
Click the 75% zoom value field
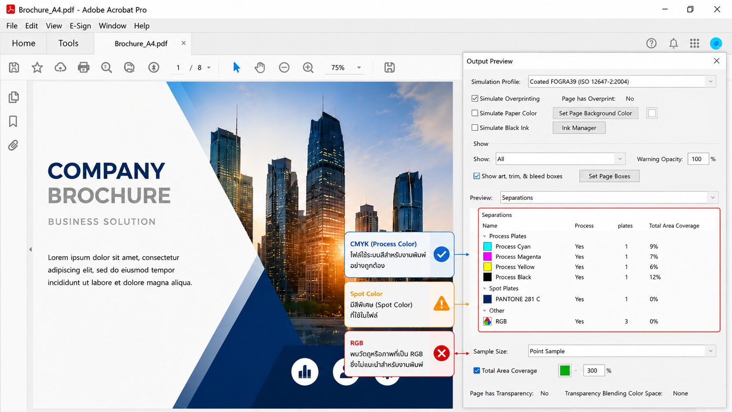pyautogui.click(x=339, y=67)
